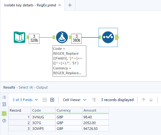Open the Results help question icon

[x=4, y=121]
